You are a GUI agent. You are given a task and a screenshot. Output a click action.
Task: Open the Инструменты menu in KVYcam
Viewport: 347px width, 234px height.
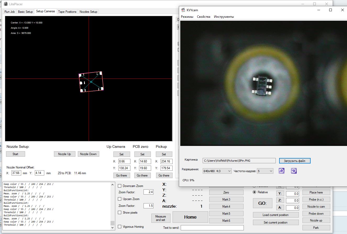point(224,17)
